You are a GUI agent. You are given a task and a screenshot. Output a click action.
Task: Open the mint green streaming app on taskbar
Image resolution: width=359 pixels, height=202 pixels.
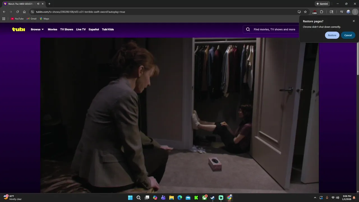point(221,198)
